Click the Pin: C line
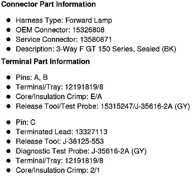Image resolution: width=196 pixels, height=176 pixels. pos(25,122)
